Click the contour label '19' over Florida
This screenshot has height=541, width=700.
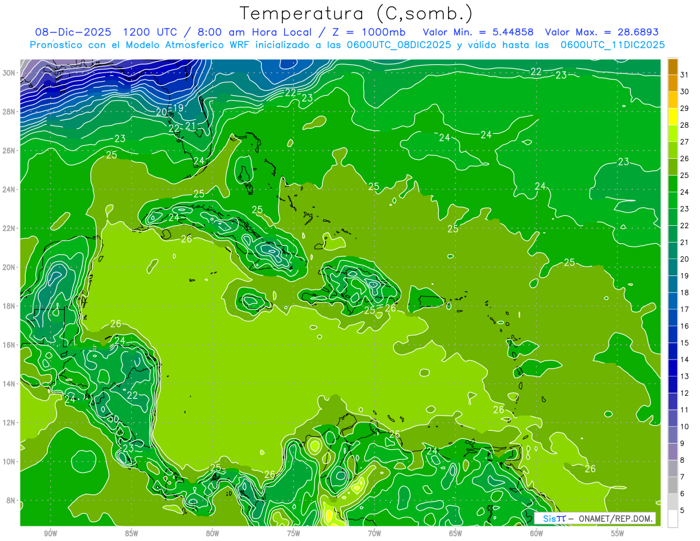click(x=178, y=108)
